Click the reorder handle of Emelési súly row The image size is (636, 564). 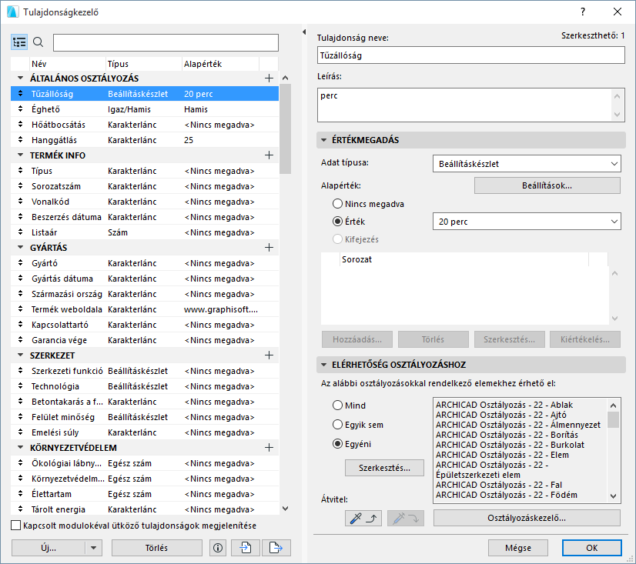[x=20, y=432]
